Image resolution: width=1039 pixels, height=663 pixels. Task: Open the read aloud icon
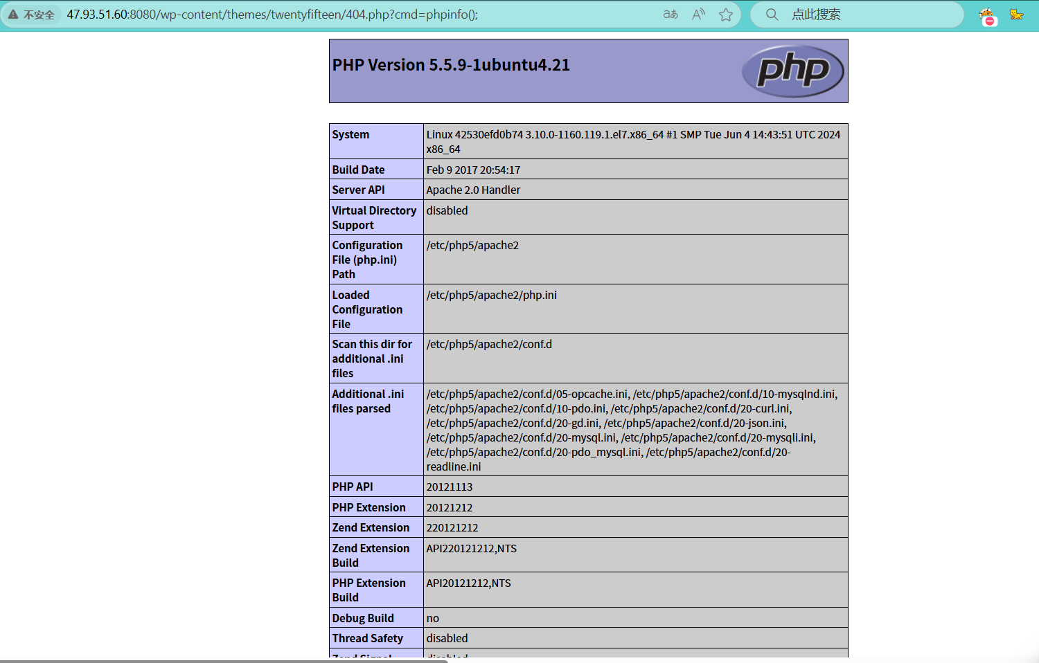(x=698, y=15)
